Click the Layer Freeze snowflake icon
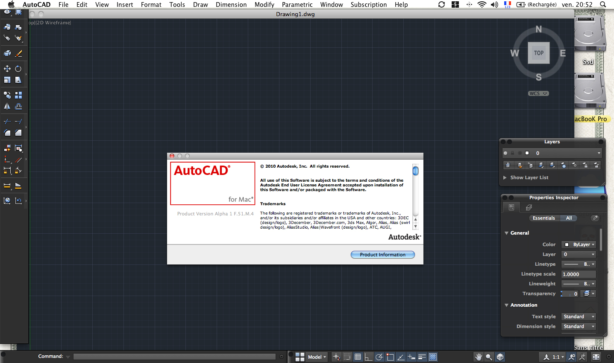Image resolution: width=614 pixels, height=363 pixels. (x=563, y=165)
